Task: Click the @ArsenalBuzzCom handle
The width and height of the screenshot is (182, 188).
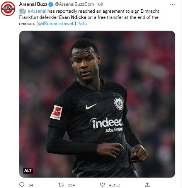Action: click(75, 4)
